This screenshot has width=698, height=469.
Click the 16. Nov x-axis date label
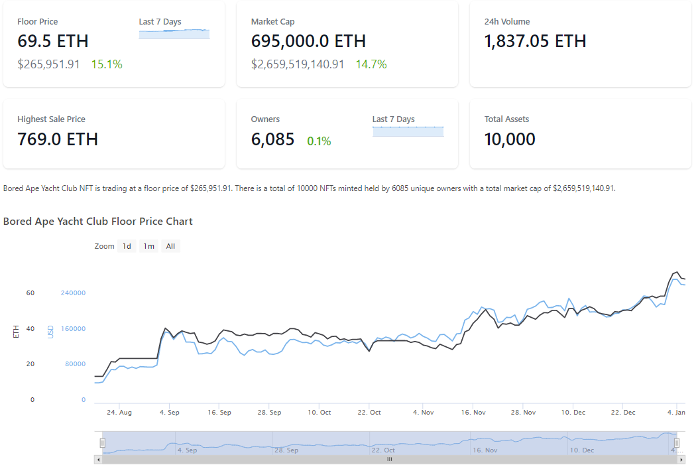click(473, 413)
